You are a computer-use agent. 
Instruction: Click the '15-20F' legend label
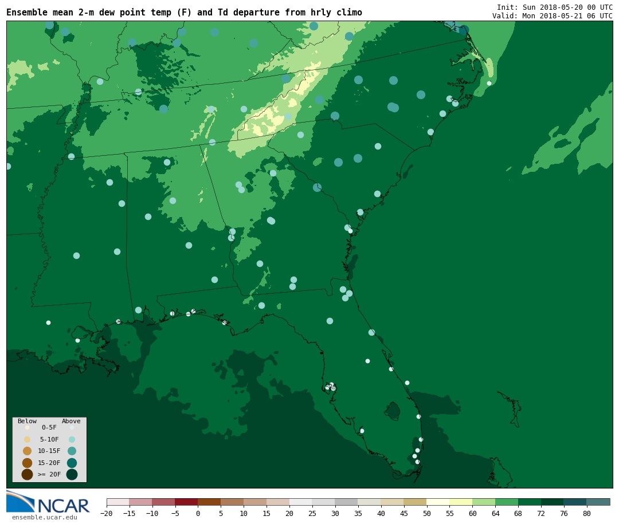coord(49,463)
